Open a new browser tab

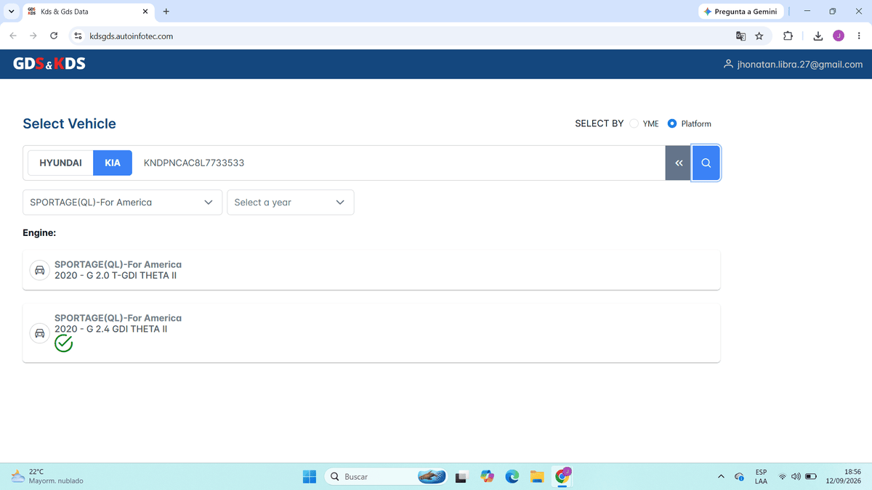tap(166, 12)
